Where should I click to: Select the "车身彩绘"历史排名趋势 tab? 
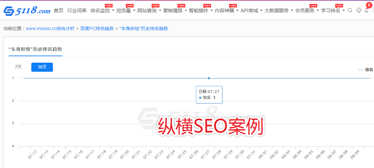point(35,49)
